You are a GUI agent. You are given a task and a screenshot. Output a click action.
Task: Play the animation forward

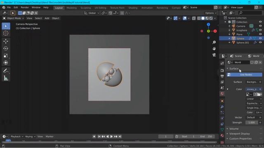pos(111,136)
